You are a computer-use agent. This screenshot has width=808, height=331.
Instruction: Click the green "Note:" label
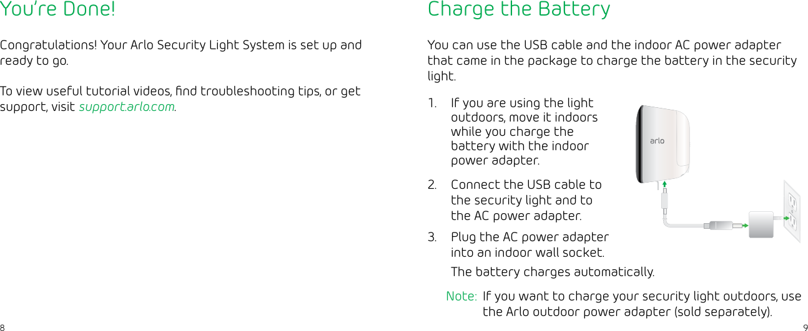coord(461,296)
